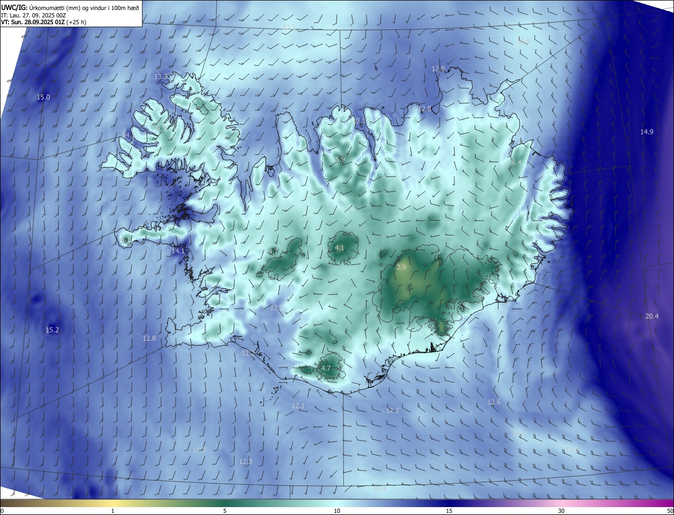Click the 6.4 value label

[517, 163]
